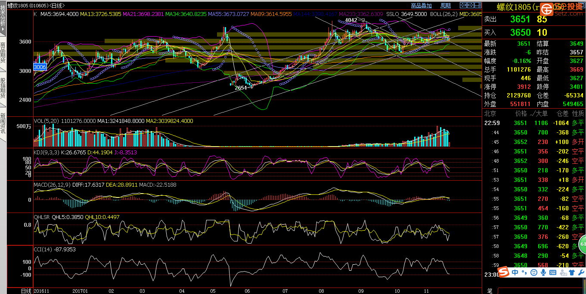Click the 2654 low price marker
Viewport: 586px width, 294px height.
pos(241,88)
